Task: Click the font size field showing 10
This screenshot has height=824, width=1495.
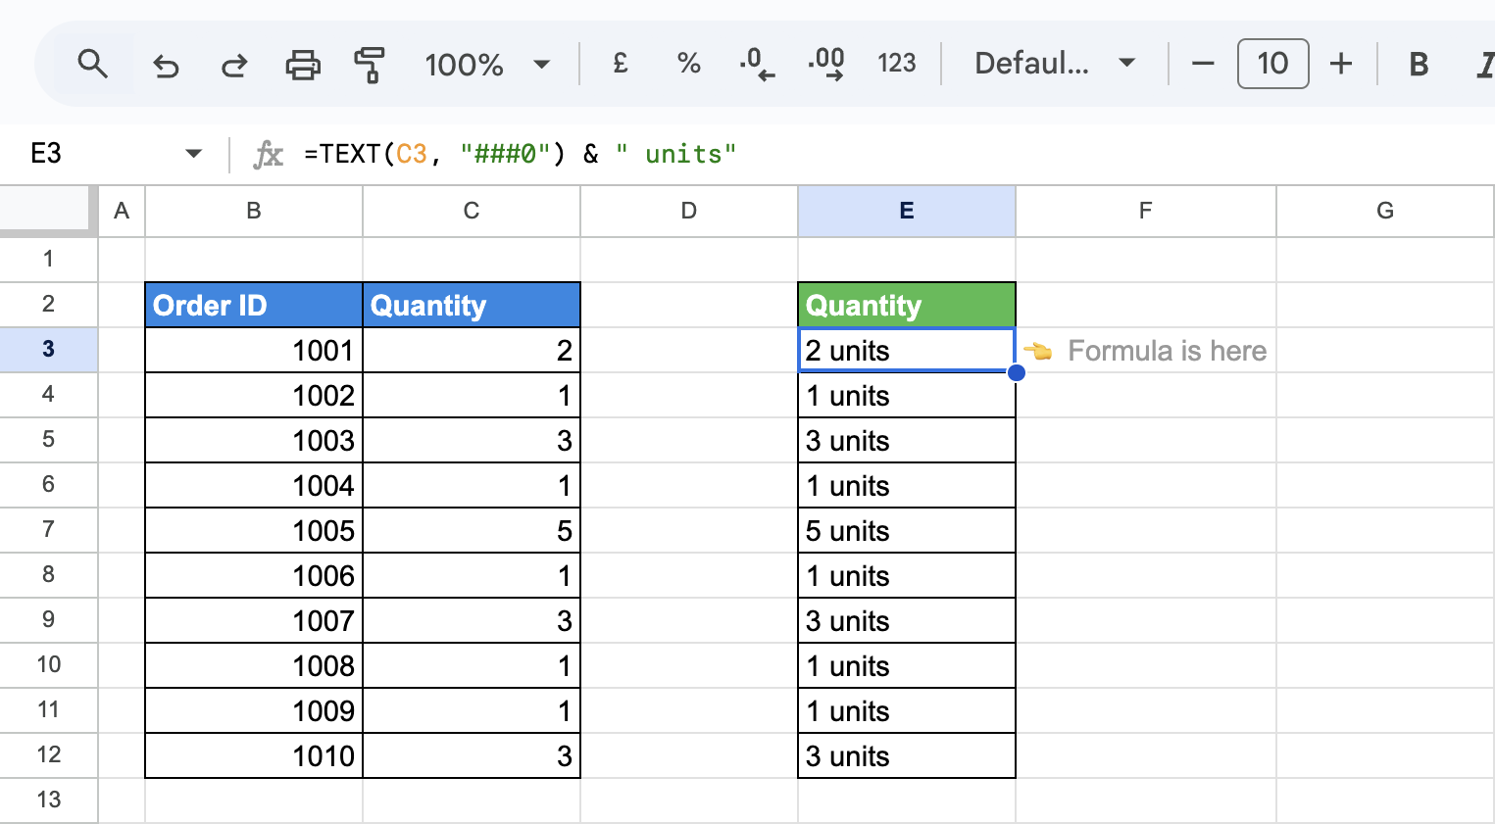Action: 1272,64
